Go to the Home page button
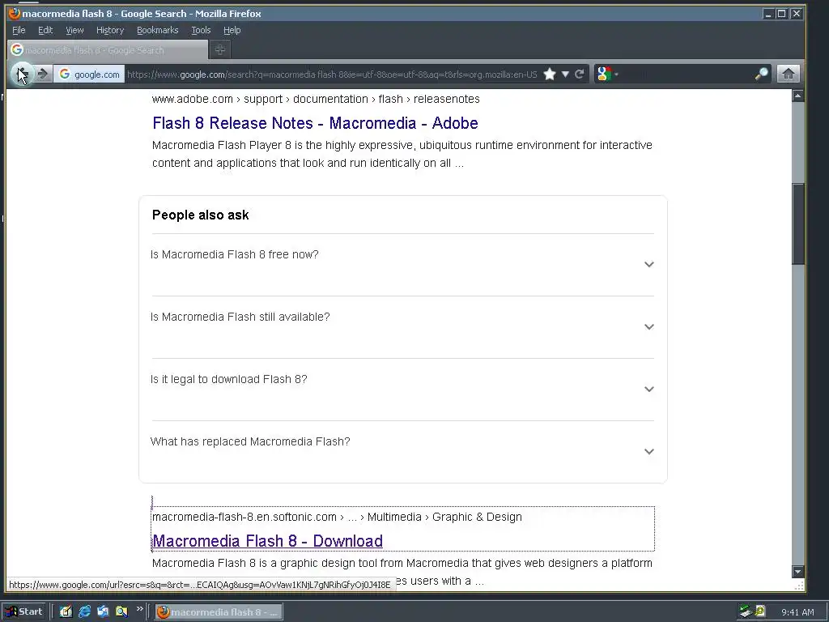This screenshot has height=622, width=829. click(788, 74)
